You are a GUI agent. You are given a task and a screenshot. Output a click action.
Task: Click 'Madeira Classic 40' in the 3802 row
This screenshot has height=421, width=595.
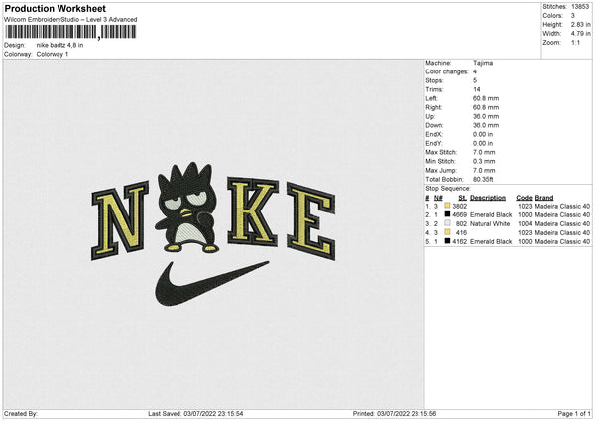click(562, 206)
